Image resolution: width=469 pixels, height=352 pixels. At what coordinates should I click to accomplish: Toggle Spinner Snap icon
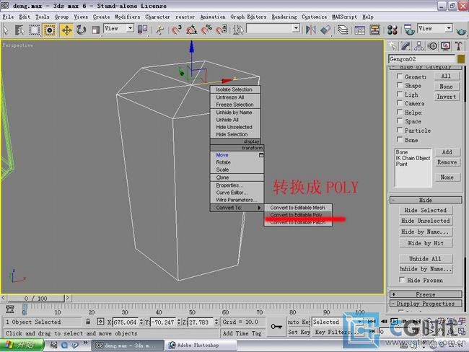(x=222, y=30)
